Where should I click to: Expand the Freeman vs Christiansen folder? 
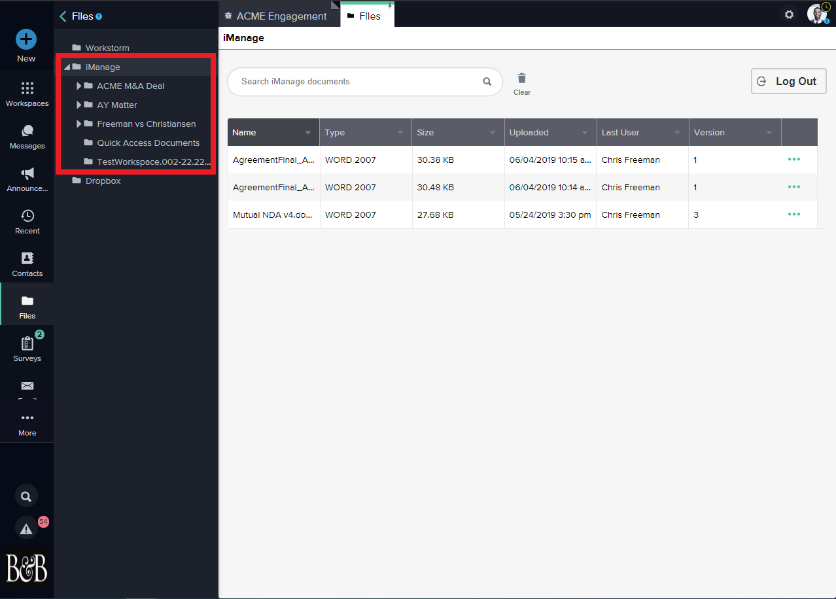[x=79, y=124]
